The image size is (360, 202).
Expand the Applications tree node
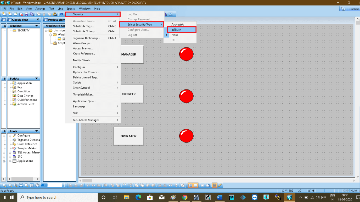point(10,161)
